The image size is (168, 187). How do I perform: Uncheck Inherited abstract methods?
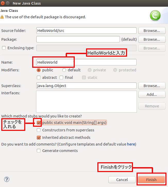39,138
